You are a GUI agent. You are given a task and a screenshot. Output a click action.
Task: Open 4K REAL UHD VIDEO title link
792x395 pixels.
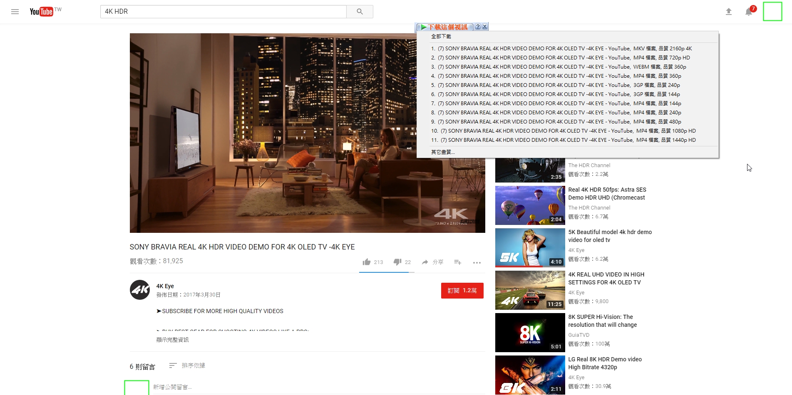pos(606,279)
